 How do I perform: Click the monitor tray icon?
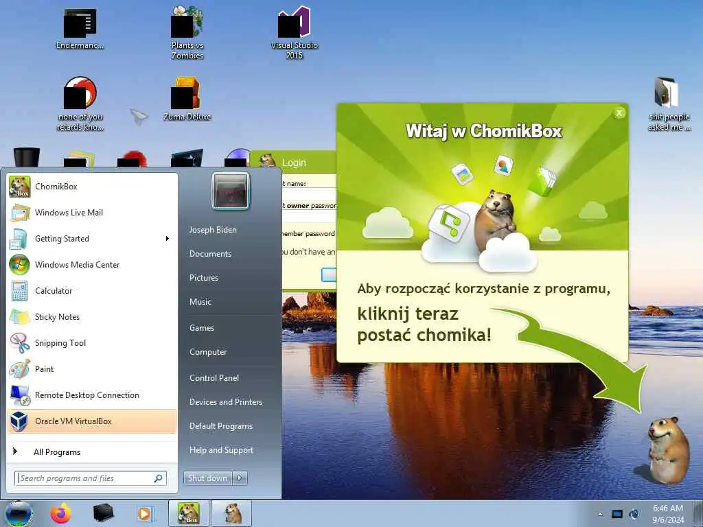(617, 514)
